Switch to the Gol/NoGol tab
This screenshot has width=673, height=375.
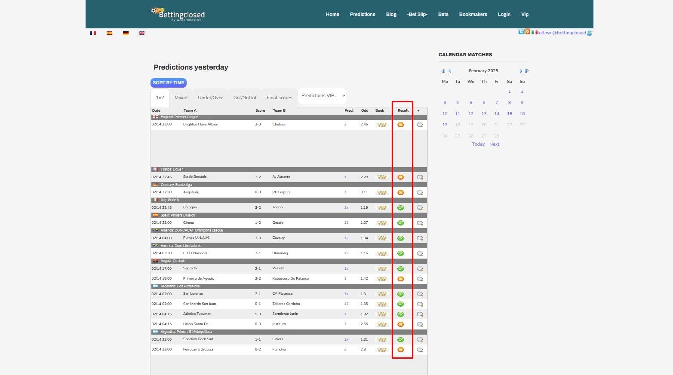(x=245, y=98)
